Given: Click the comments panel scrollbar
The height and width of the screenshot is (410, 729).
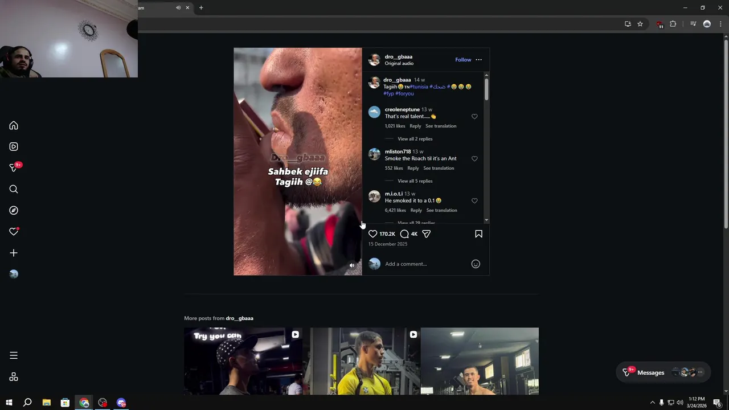Looking at the screenshot, I should [486, 90].
